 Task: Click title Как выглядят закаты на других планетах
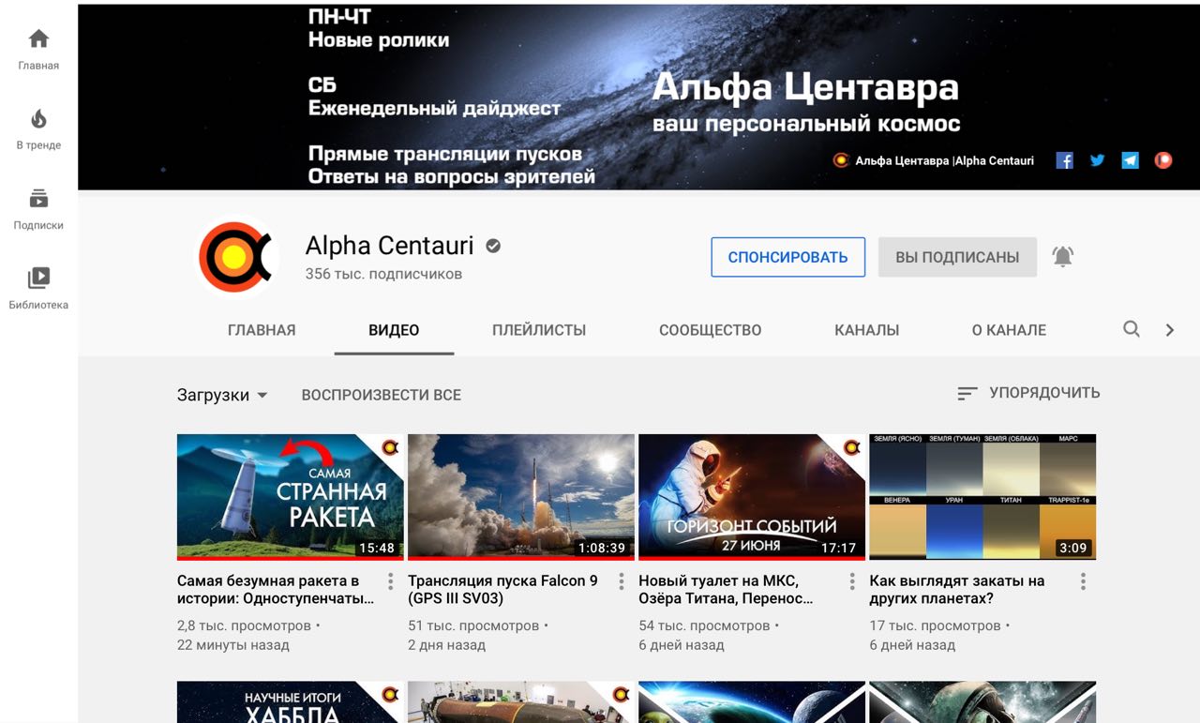click(x=956, y=590)
